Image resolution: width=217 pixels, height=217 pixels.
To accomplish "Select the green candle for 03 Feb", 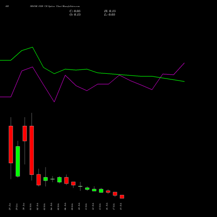I will 46,179.
